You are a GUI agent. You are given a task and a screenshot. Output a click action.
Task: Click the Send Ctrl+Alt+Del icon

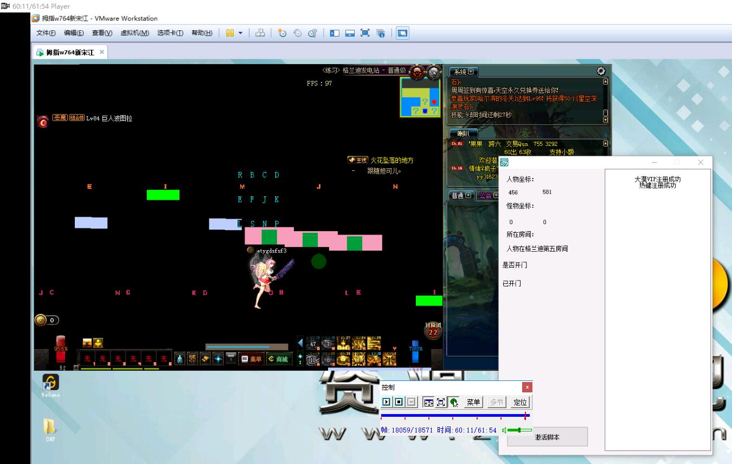pyautogui.click(x=260, y=33)
